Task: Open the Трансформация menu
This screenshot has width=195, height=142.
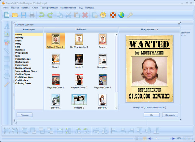Action: click(50, 7)
